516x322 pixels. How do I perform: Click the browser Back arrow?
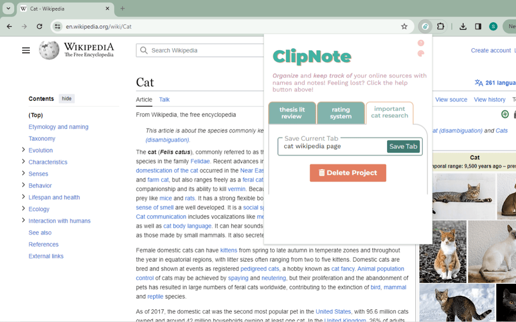(x=9, y=27)
